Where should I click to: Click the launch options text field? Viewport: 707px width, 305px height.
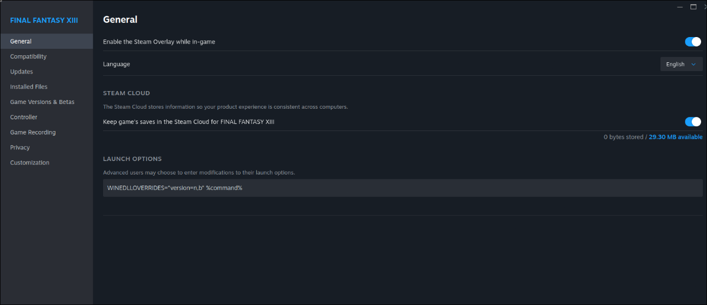(402, 188)
